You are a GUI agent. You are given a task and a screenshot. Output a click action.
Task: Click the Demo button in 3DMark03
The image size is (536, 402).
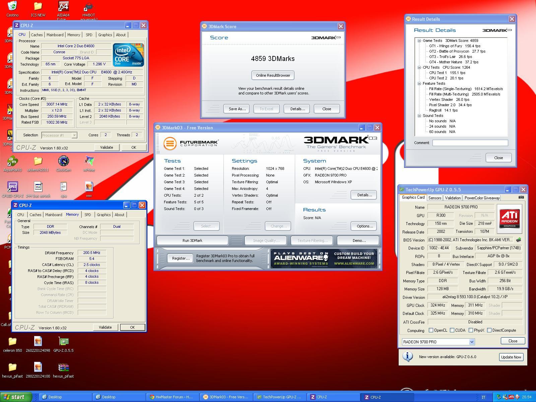tap(359, 241)
